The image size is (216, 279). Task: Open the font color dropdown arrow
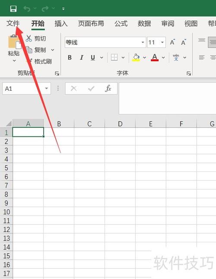tap(163, 57)
